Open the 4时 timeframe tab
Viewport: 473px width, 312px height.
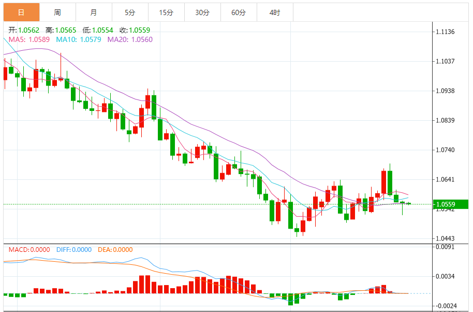[275, 12]
